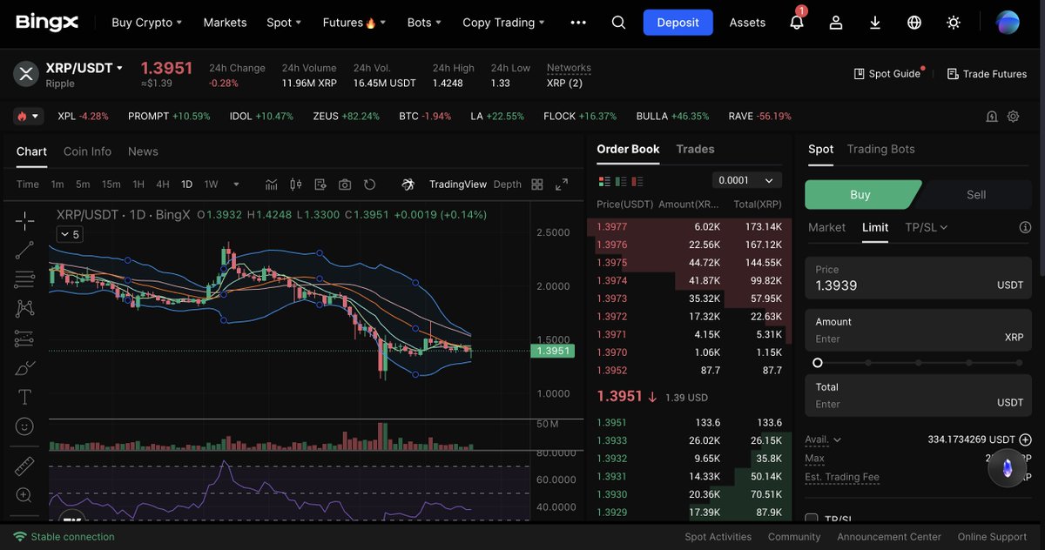The height and width of the screenshot is (550, 1045).
Task: Expand the Copy Trading dropdown
Action: (503, 23)
